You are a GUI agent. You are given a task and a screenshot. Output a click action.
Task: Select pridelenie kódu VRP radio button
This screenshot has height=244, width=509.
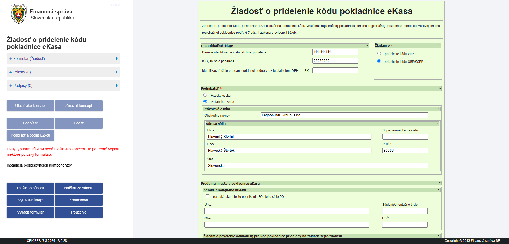tap(379, 53)
